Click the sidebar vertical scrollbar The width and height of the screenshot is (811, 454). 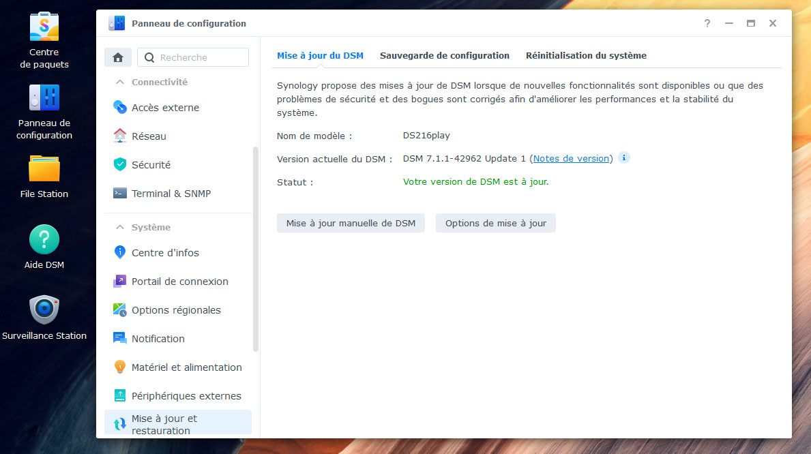coord(256,249)
